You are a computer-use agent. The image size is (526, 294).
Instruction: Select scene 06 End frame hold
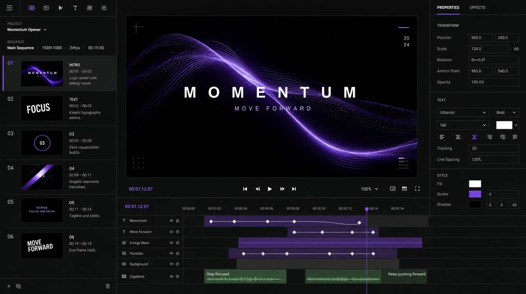(x=60, y=245)
